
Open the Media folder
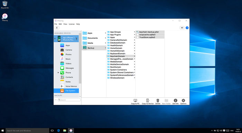pyautogui.click(x=94, y=43)
